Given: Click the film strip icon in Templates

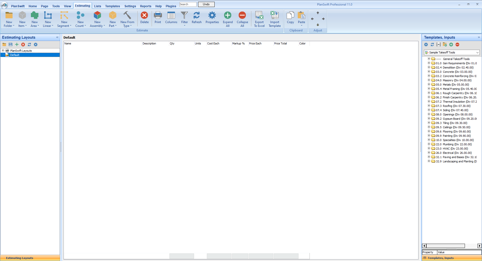Looking at the screenshot, I should [x=439, y=44].
